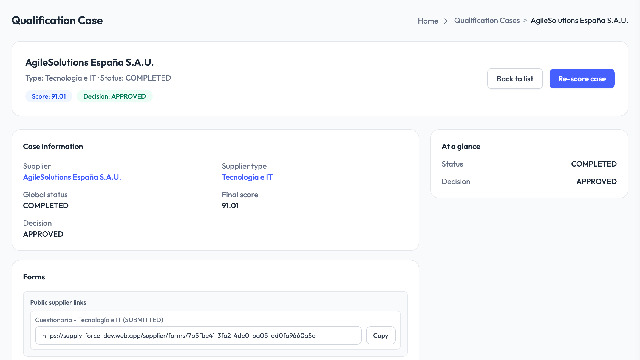Click the AgileSolutions España S.A.U. breadcrumb text
The height and width of the screenshot is (360, 640).
click(579, 21)
